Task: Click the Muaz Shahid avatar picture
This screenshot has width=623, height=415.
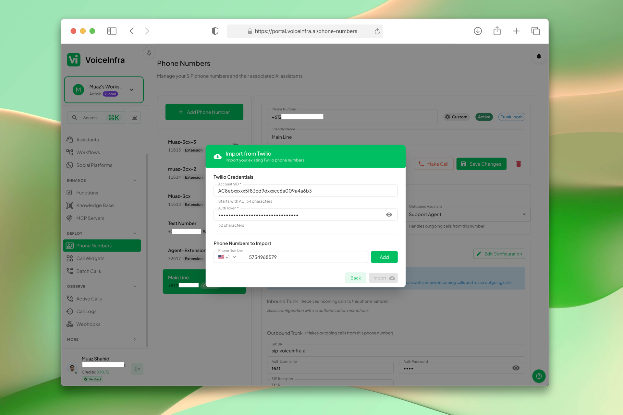Action: coord(72,368)
